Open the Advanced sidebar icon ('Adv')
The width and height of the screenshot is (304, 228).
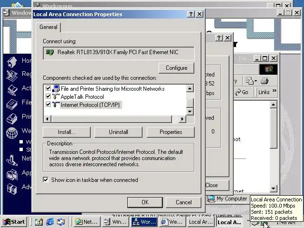(12, 189)
